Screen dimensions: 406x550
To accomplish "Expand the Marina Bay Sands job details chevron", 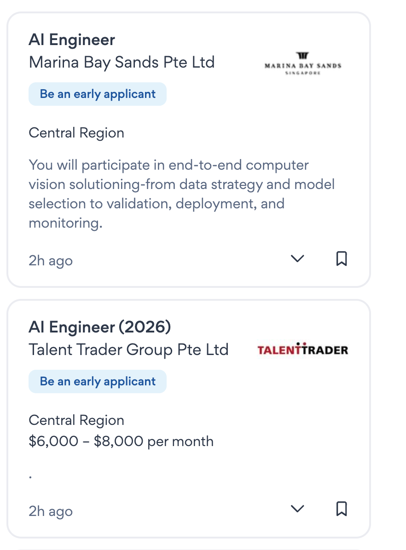I will pyautogui.click(x=298, y=259).
